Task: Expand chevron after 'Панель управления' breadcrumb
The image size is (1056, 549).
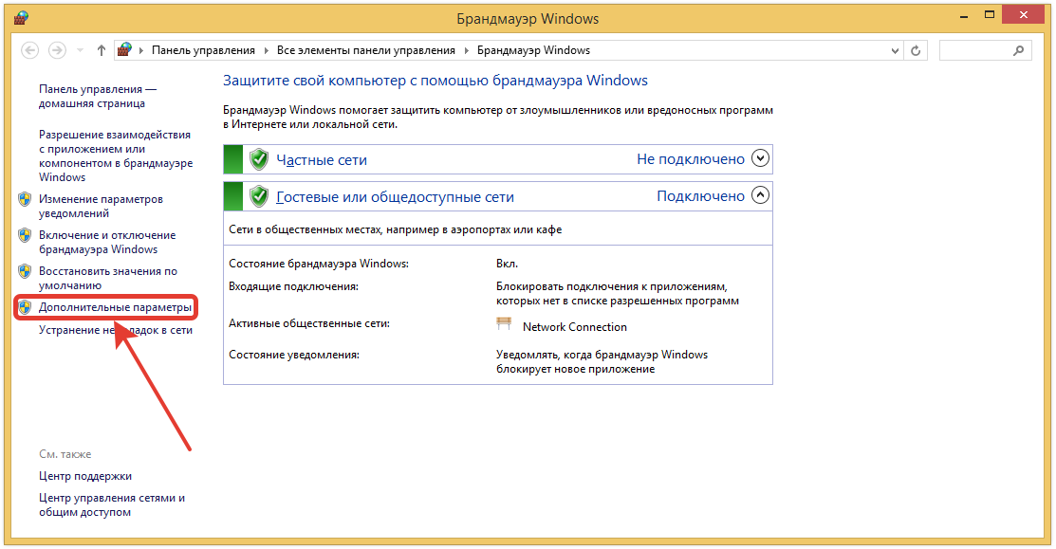Action: point(266,50)
